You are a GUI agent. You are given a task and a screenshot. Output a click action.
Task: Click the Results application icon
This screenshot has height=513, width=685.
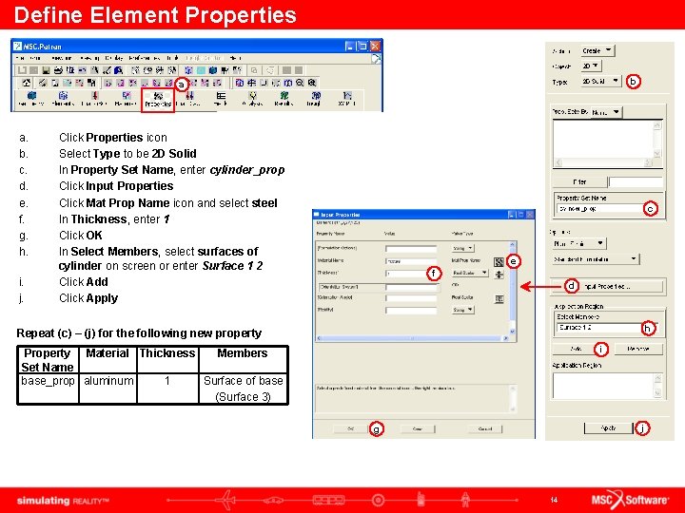click(284, 99)
